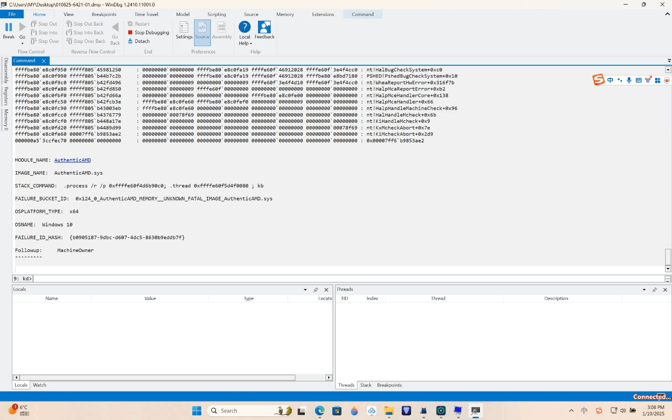The height and width of the screenshot is (420, 672).
Task: Click the Value column header in Locals
Action: (x=150, y=299)
